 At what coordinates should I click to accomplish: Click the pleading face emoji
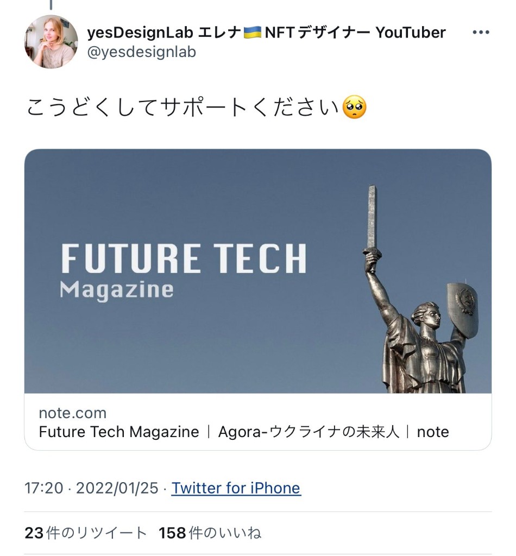tap(355, 108)
